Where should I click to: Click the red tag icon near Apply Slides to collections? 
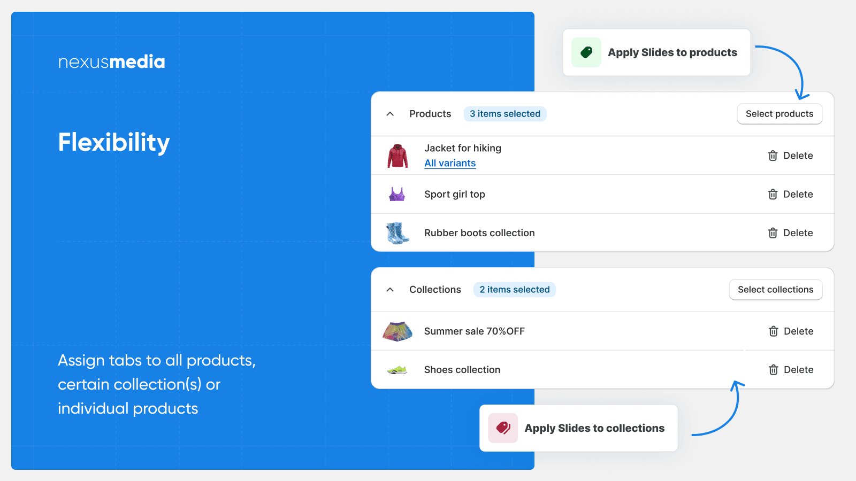pyautogui.click(x=502, y=428)
